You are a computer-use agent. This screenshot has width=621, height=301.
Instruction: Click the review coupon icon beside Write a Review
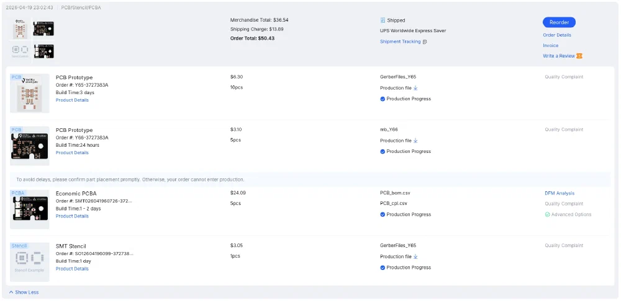579,56
